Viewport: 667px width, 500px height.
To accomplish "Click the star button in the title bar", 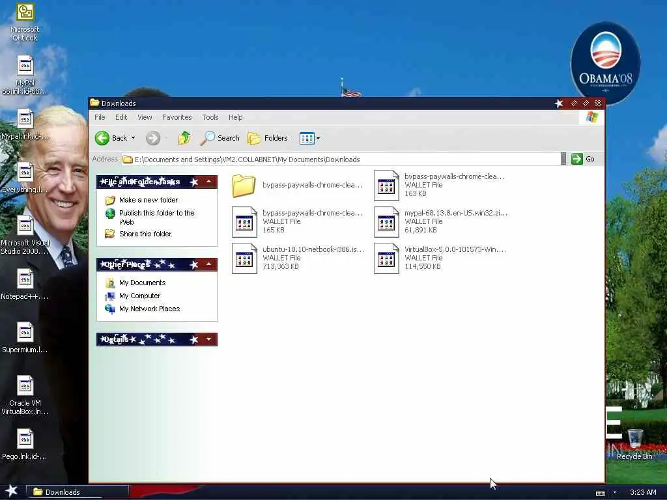I will point(559,104).
